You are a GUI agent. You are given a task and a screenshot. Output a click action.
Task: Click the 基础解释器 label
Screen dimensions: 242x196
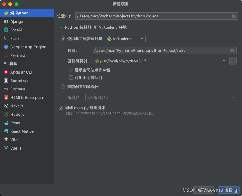78,61
